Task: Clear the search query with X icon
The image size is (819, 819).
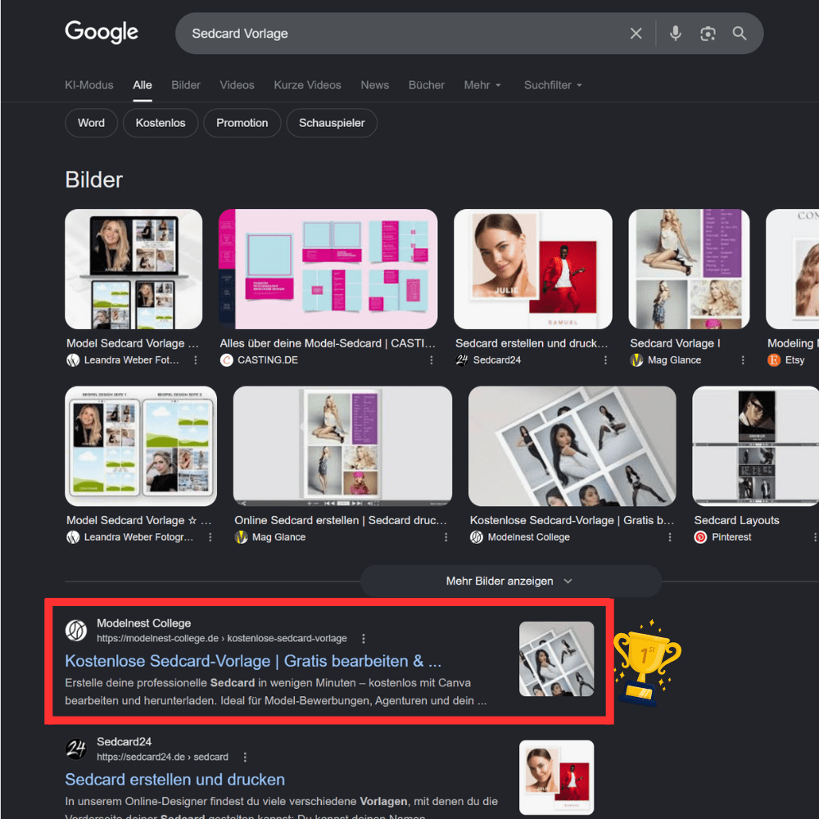Action: 636,34
